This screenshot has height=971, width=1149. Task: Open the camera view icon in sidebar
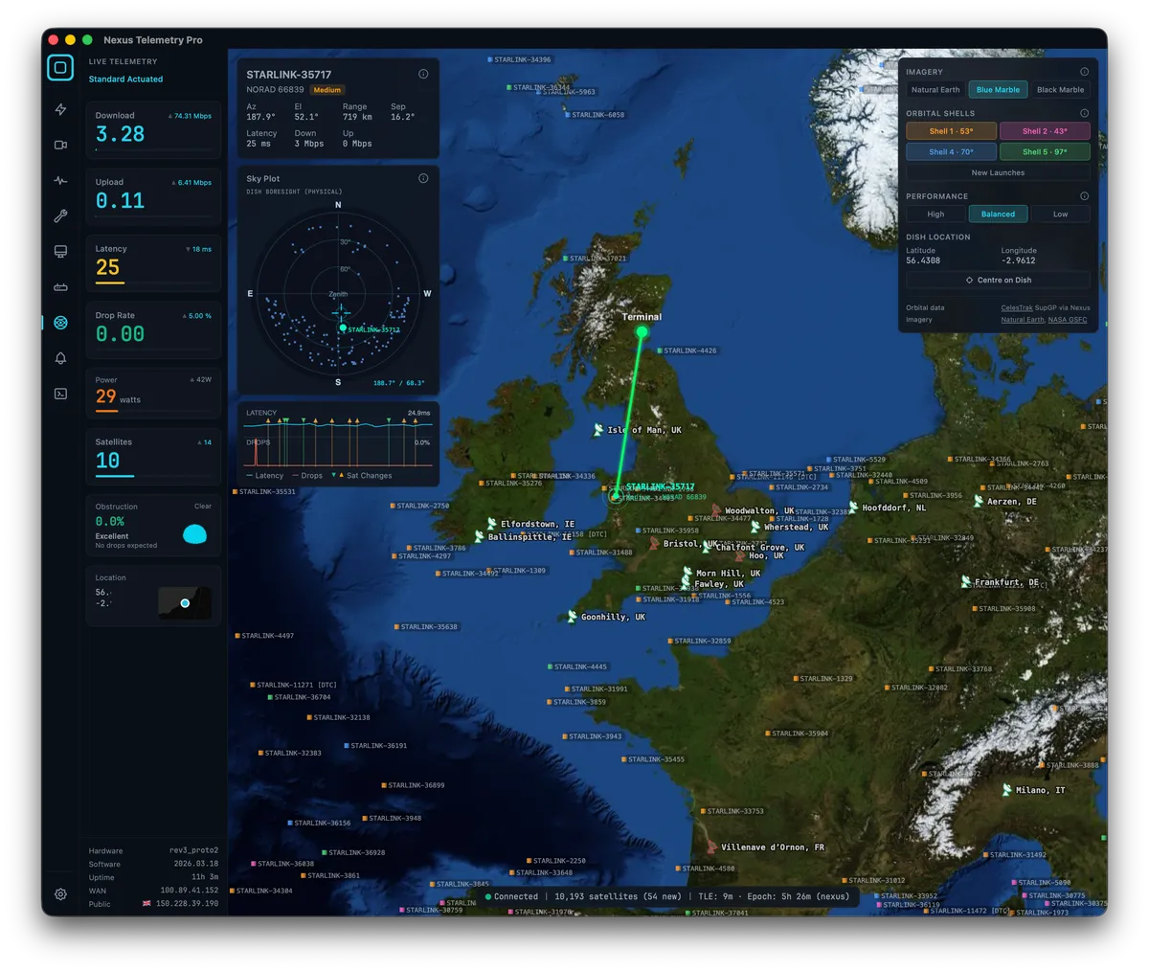click(59, 145)
